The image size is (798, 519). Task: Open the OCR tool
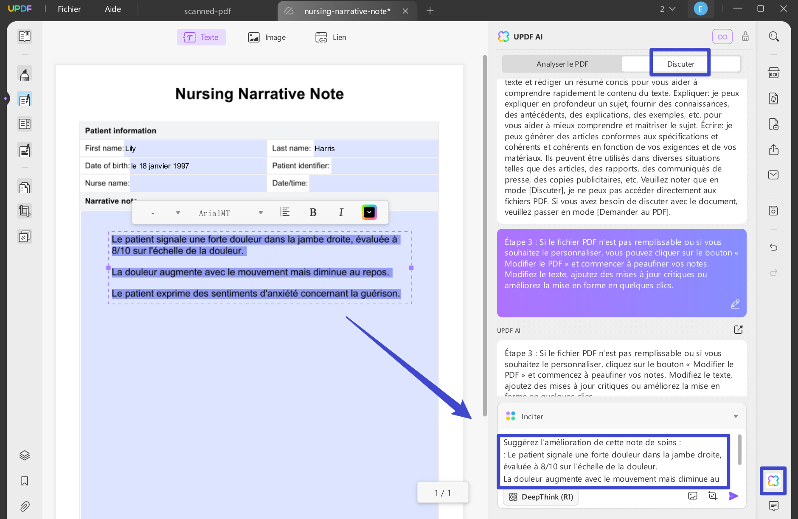click(x=773, y=73)
